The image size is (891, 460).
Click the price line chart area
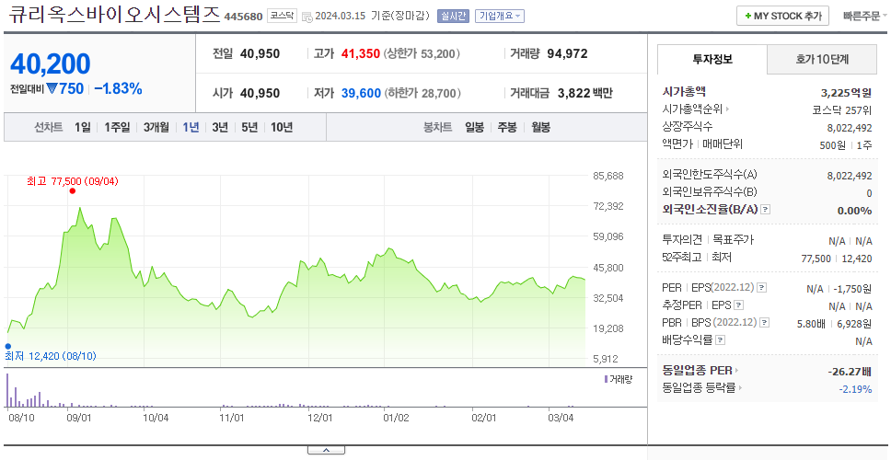tap(296, 270)
